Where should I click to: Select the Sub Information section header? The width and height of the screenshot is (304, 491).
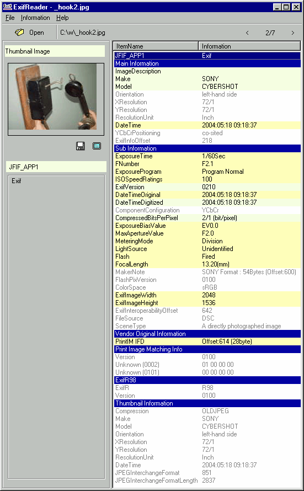coord(207,148)
